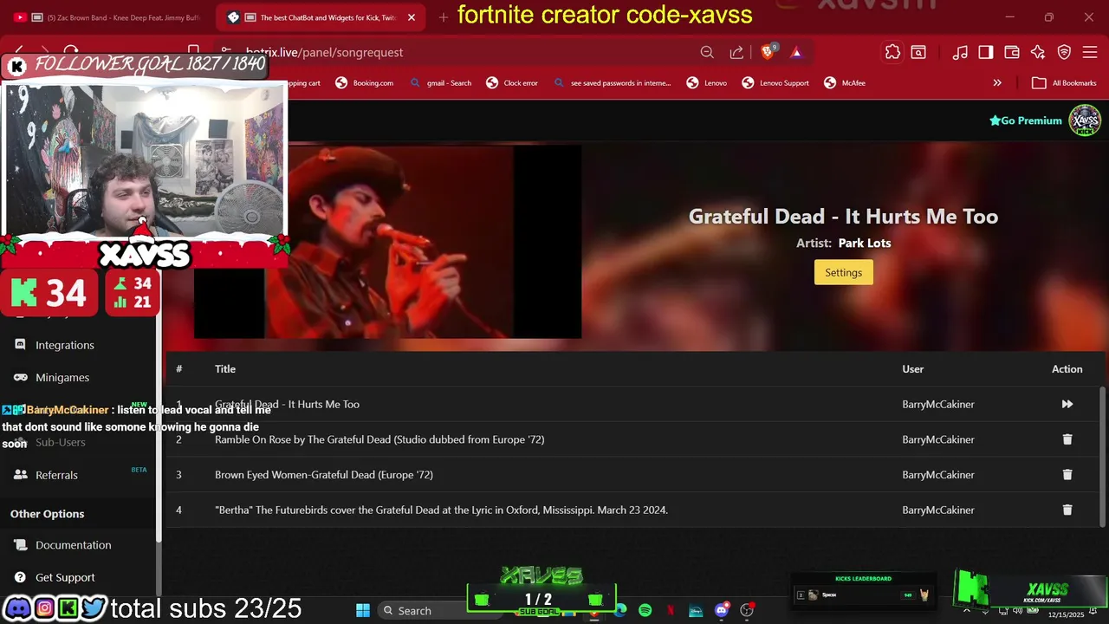Screen dimensions: 1109x624
Task: Open Netflix from the taskbar
Action: [671, 610]
